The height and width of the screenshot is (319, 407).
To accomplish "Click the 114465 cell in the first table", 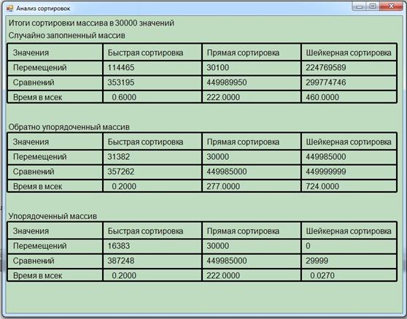I will point(152,68).
